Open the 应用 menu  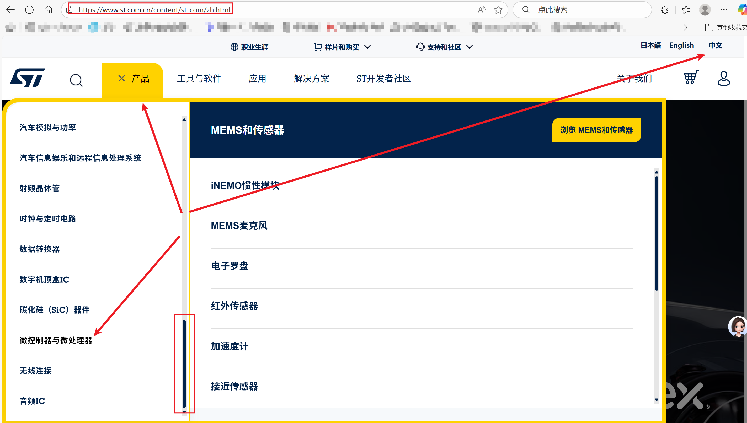[x=257, y=78]
